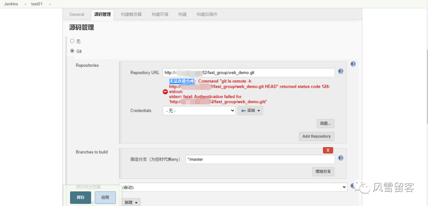
Task: Expand the 新增 dropdown button
Action: [131, 202]
